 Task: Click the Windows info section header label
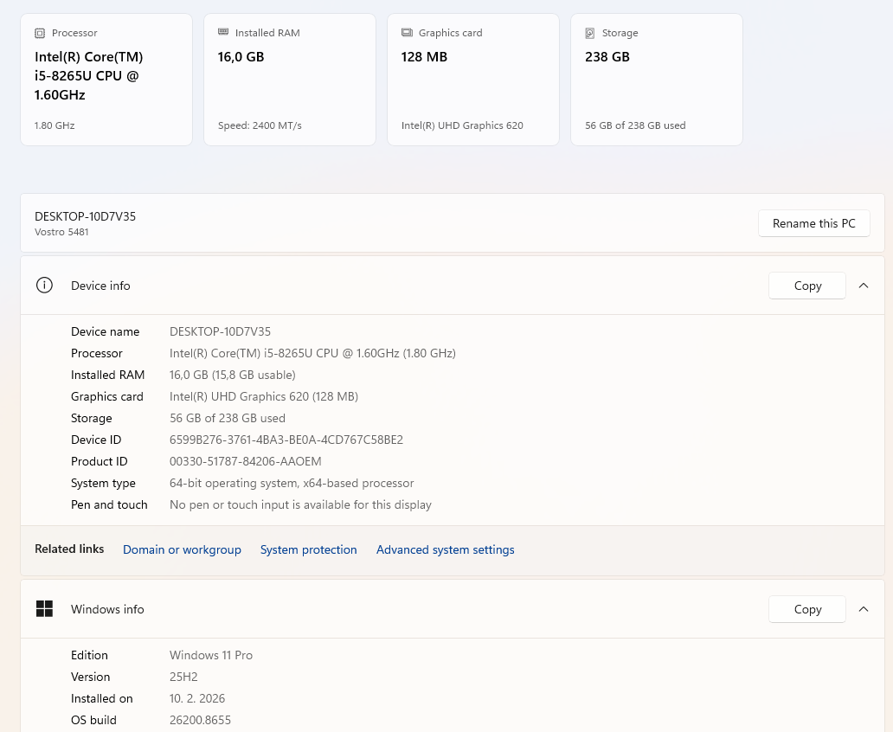tap(107, 609)
